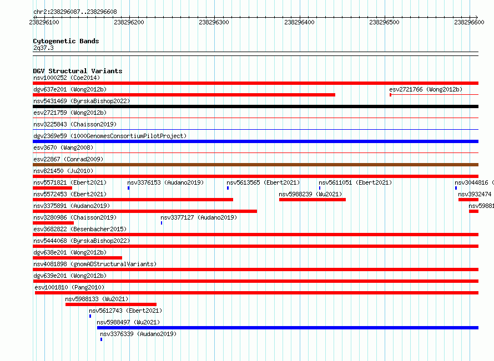The height and width of the screenshot is (361, 494).
Task: Click the Cytogenetic Bands track title
Action: coord(66,41)
